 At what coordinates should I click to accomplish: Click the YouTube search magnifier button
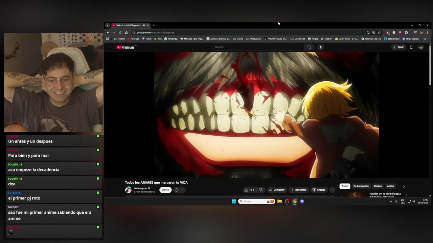point(309,47)
